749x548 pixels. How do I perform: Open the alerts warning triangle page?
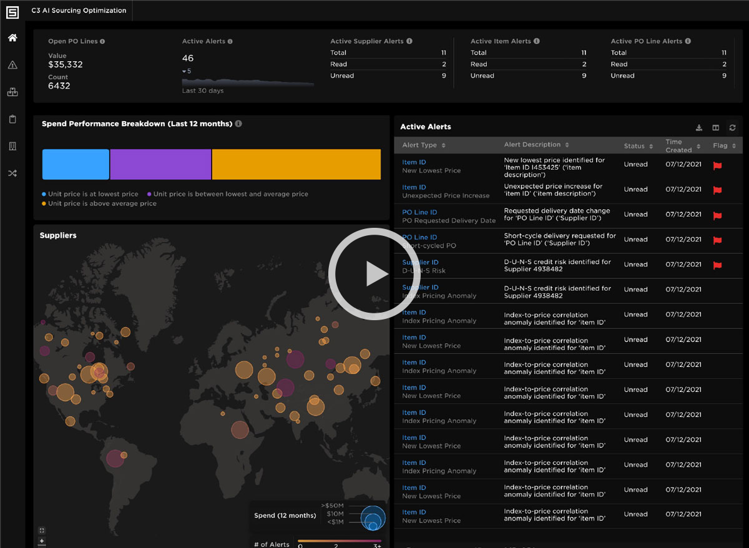click(12, 65)
